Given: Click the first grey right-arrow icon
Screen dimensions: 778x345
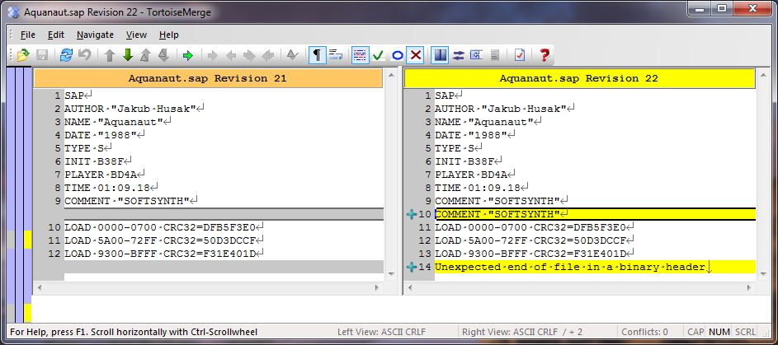Looking at the screenshot, I should [x=213, y=55].
